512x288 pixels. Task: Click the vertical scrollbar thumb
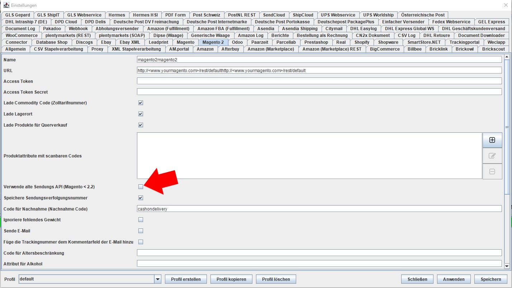pos(507,127)
